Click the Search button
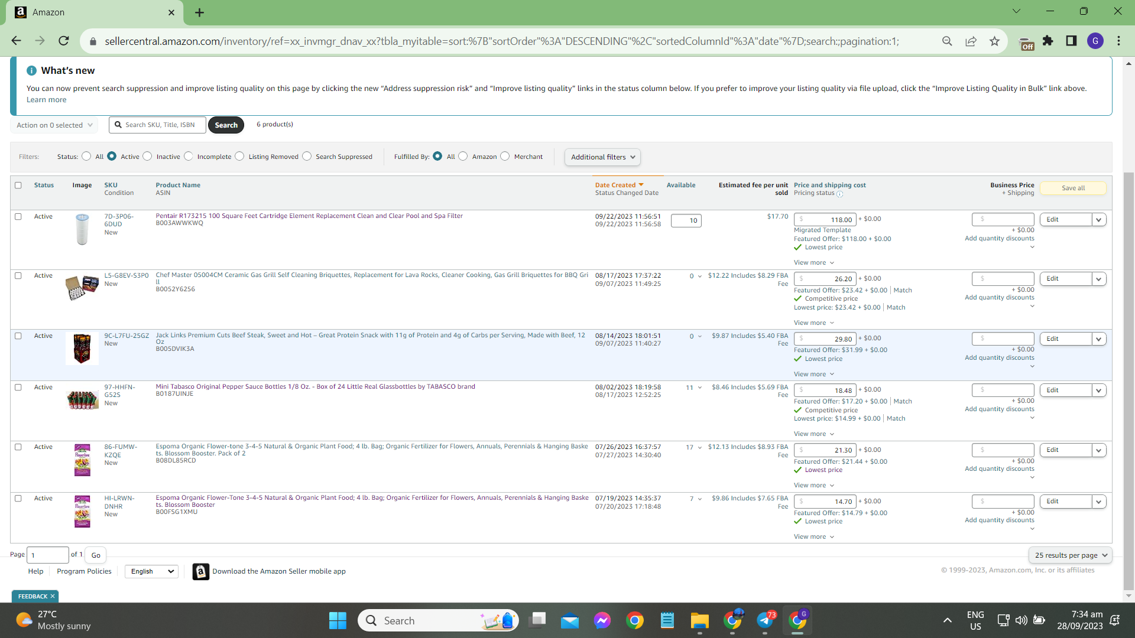Image resolution: width=1135 pixels, height=638 pixels. pos(226,125)
